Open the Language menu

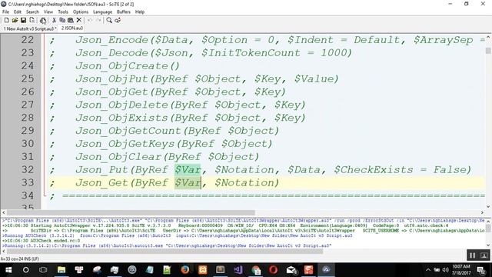point(102,12)
